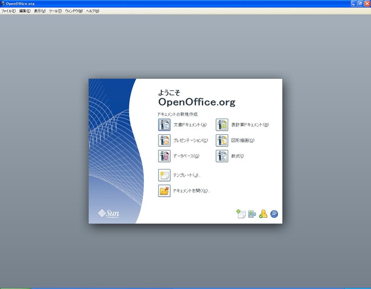The height and width of the screenshot is (289, 371).
Task: Click the Spreadsheet (表計算ドキュメント) icon
Action: point(222,125)
